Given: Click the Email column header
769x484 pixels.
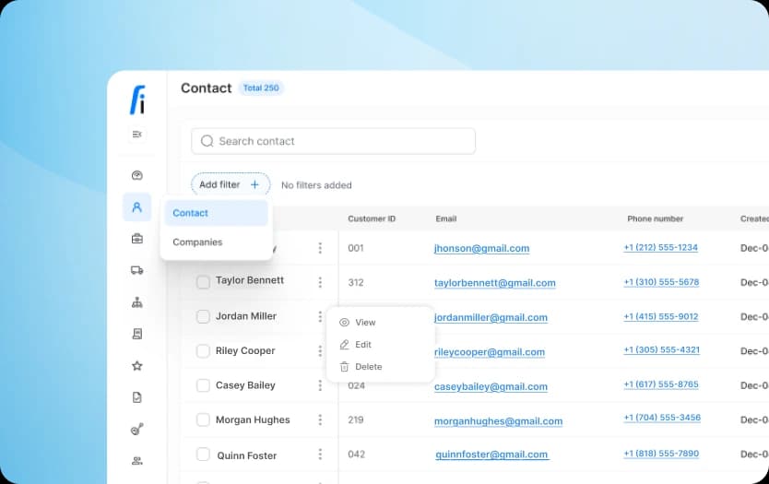Looking at the screenshot, I should [445, 218].
